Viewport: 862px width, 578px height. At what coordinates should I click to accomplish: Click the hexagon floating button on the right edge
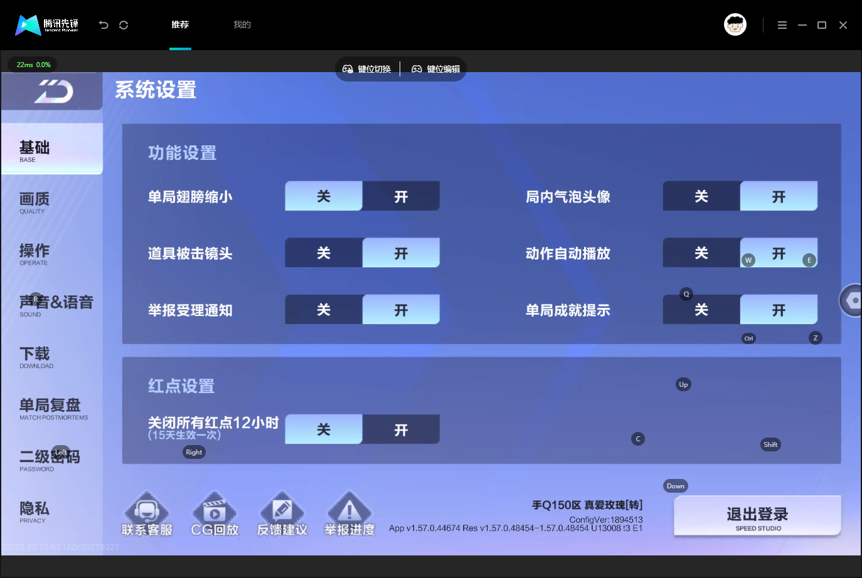[x=852, y=300]
